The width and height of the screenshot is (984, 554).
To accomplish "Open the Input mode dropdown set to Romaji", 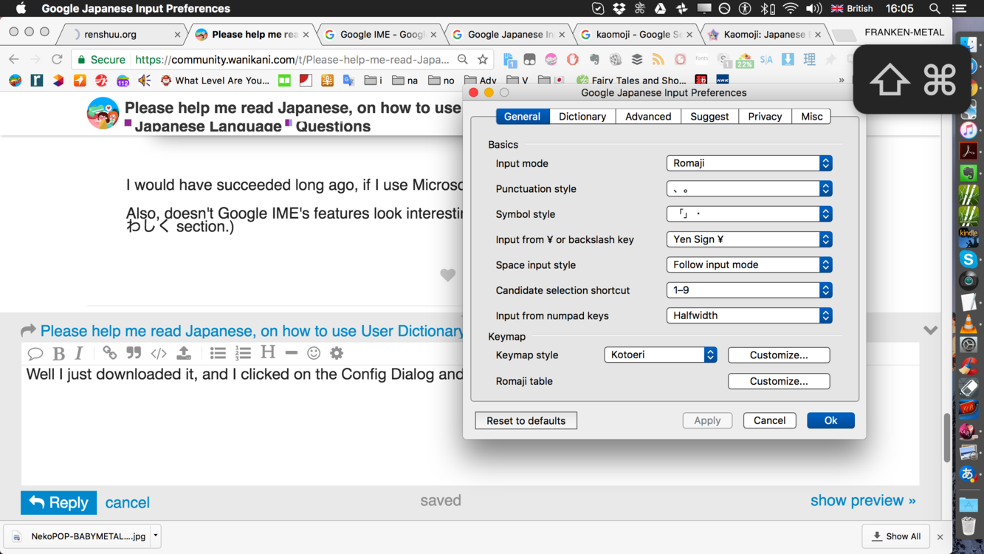I will [749, 163].
